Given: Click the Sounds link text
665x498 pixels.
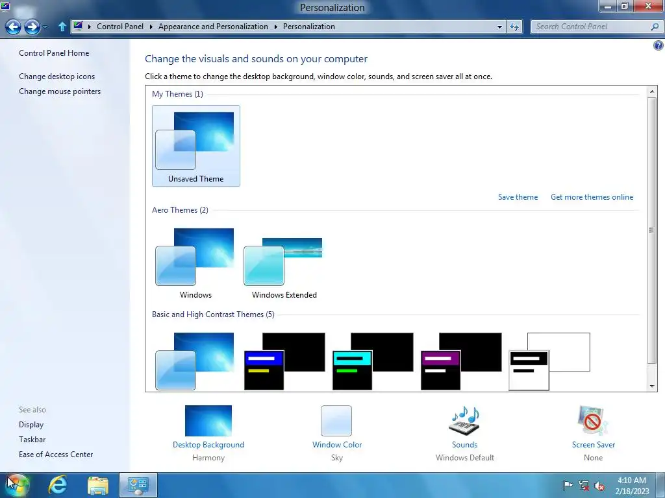Looking at the screenshot, I should tap(464, 445).
